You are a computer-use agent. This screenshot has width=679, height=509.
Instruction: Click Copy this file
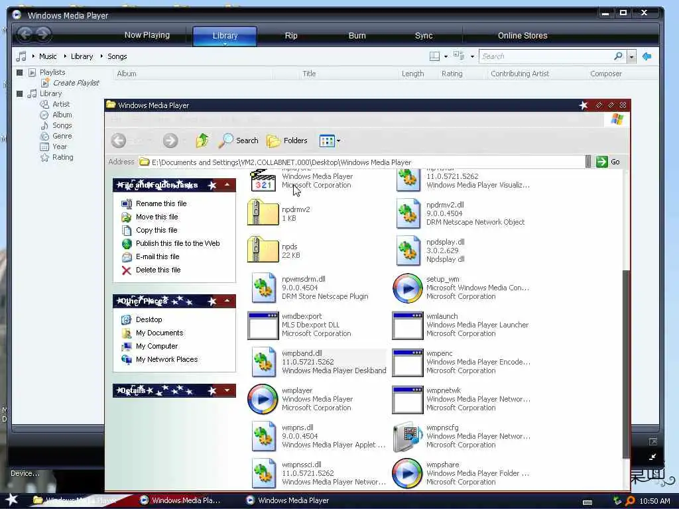pyautogui.click(x=156, y=230)
